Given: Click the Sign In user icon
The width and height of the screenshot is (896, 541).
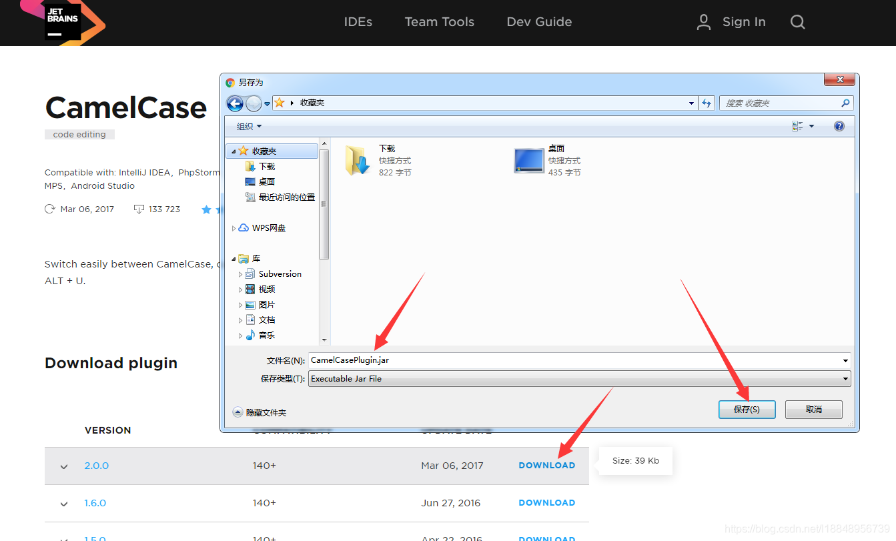Looking at the screenshot, I should [703, 22].
